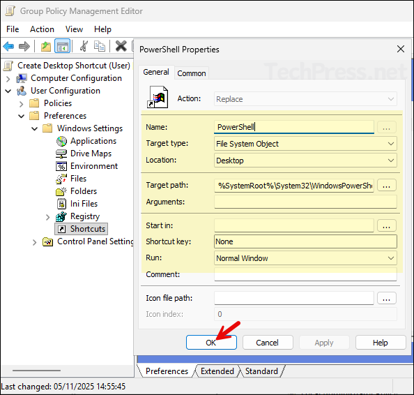This screenshot has width=414, height=395.
Task: Switch to the Common tab
Action: click(192, 73)
